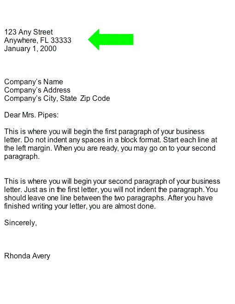Viewport: 235px width, 304px height.
Task: Click the second paragraph's opening line
Action: click(x=112, y=181)
